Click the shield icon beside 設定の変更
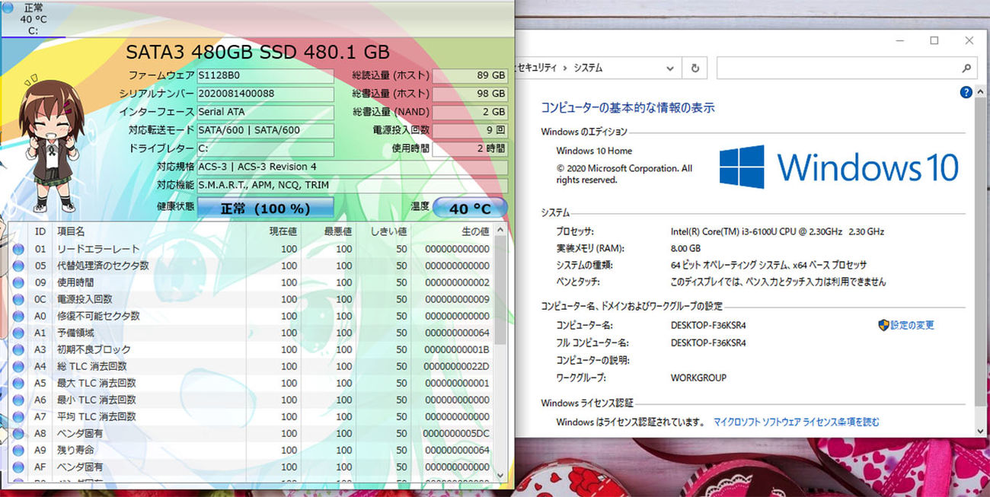 [x=883, y=325]
